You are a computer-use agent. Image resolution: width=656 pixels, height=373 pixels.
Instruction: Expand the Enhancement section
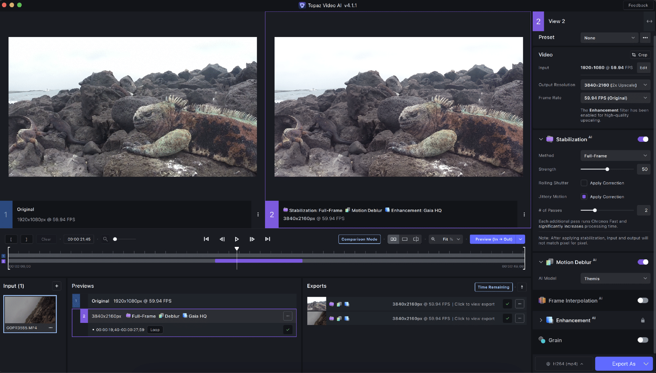541,320
